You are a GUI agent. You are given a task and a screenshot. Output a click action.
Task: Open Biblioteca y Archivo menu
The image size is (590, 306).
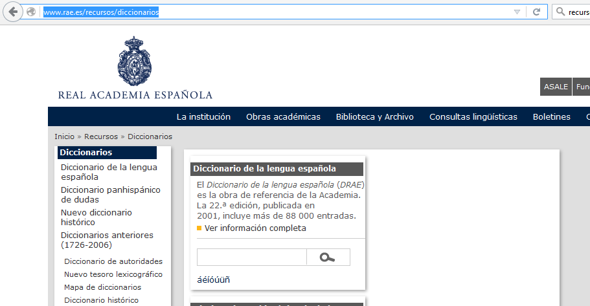[x=375, y=117]
